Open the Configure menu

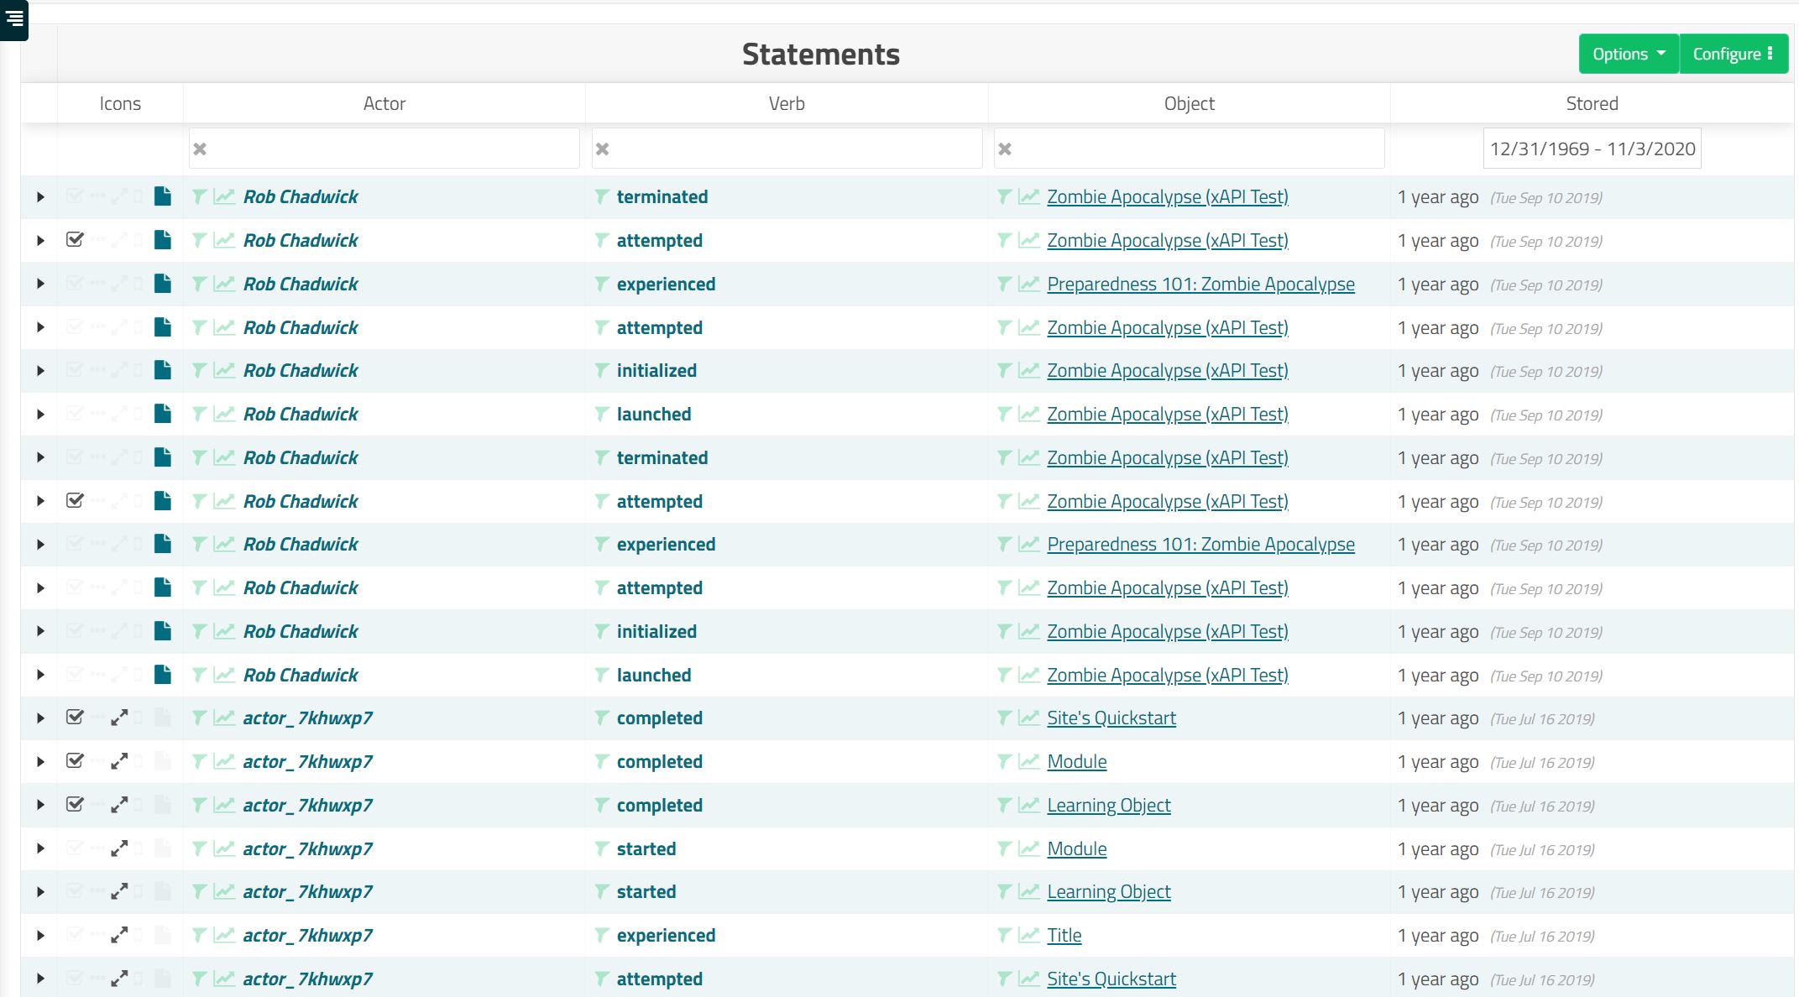(1733, 54)
